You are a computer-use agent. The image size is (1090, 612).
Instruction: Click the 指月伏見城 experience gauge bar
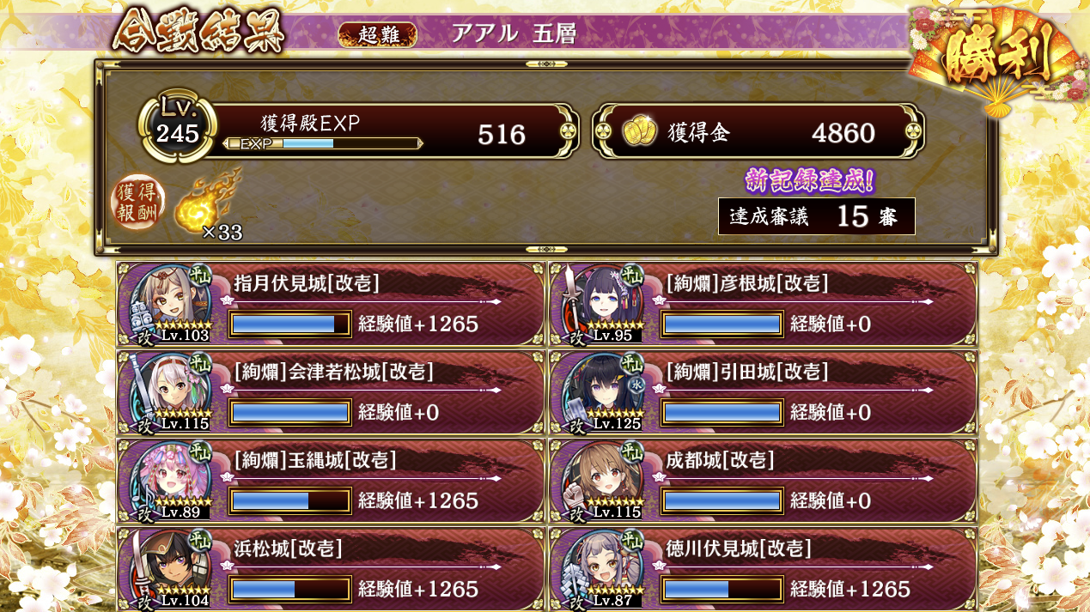pyautogui.click(x=290, y=324)
